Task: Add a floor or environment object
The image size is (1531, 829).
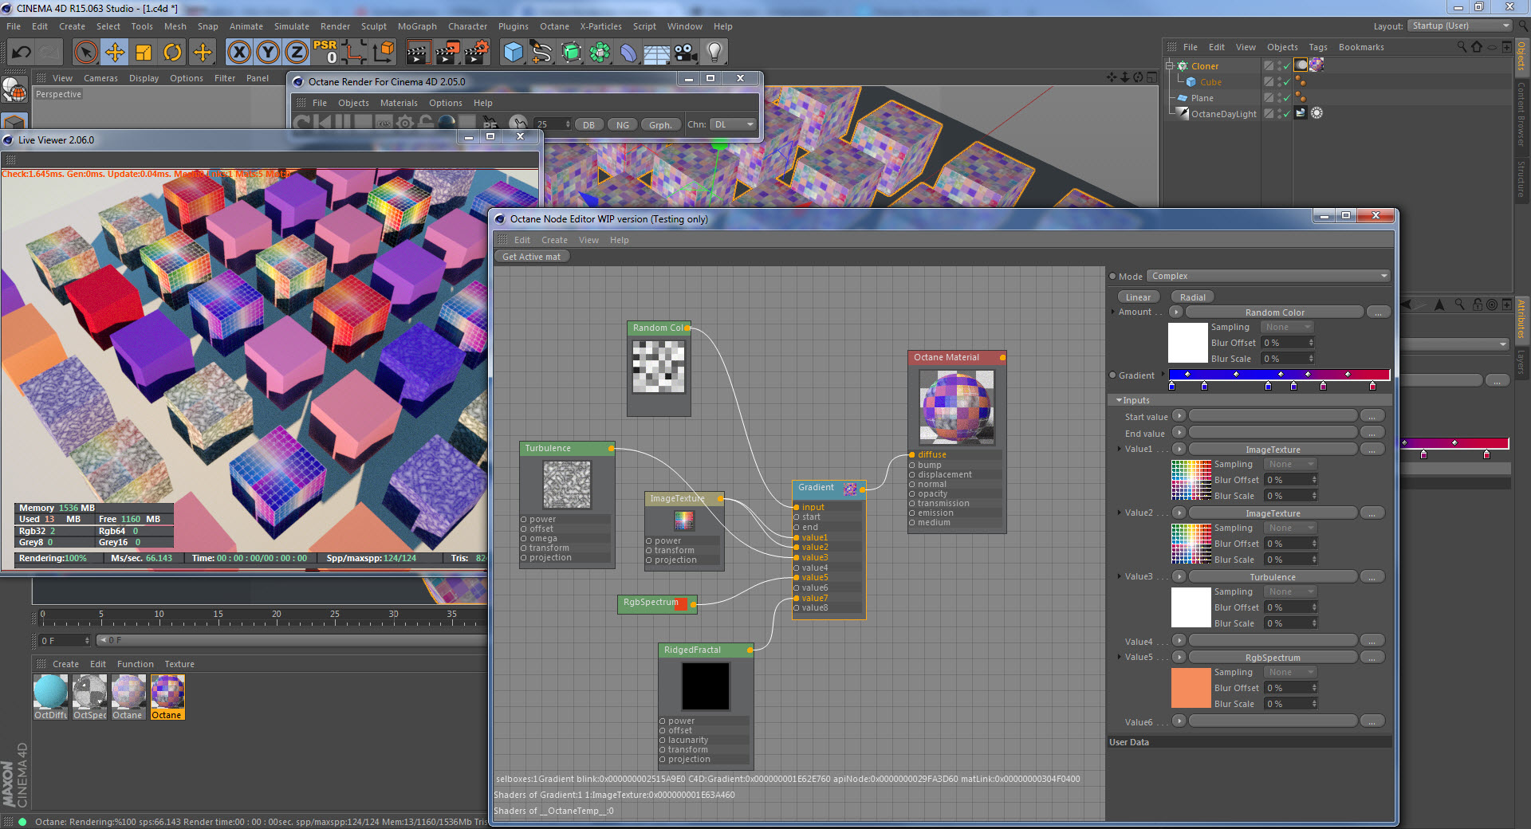Action: click(x=656, y=53)
